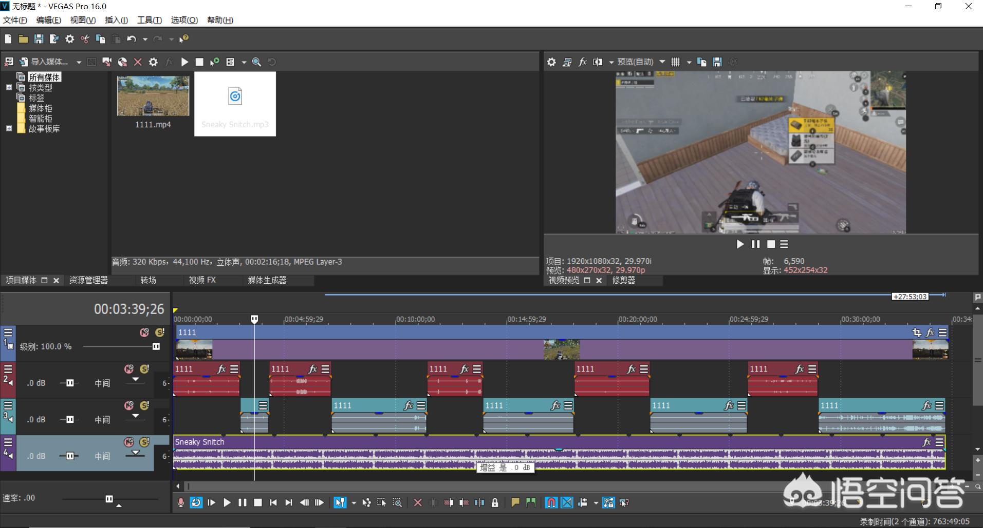Toggle loop playback button
The width and height of the screenshot is (983, 528).
(196, 503)
